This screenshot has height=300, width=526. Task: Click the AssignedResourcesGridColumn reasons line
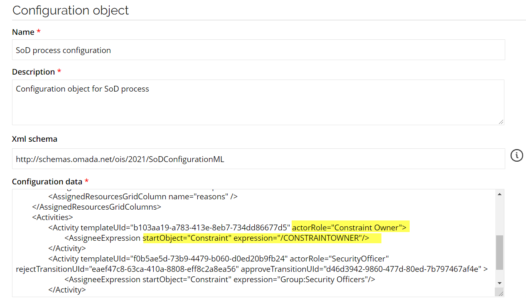tap(143, 196)
